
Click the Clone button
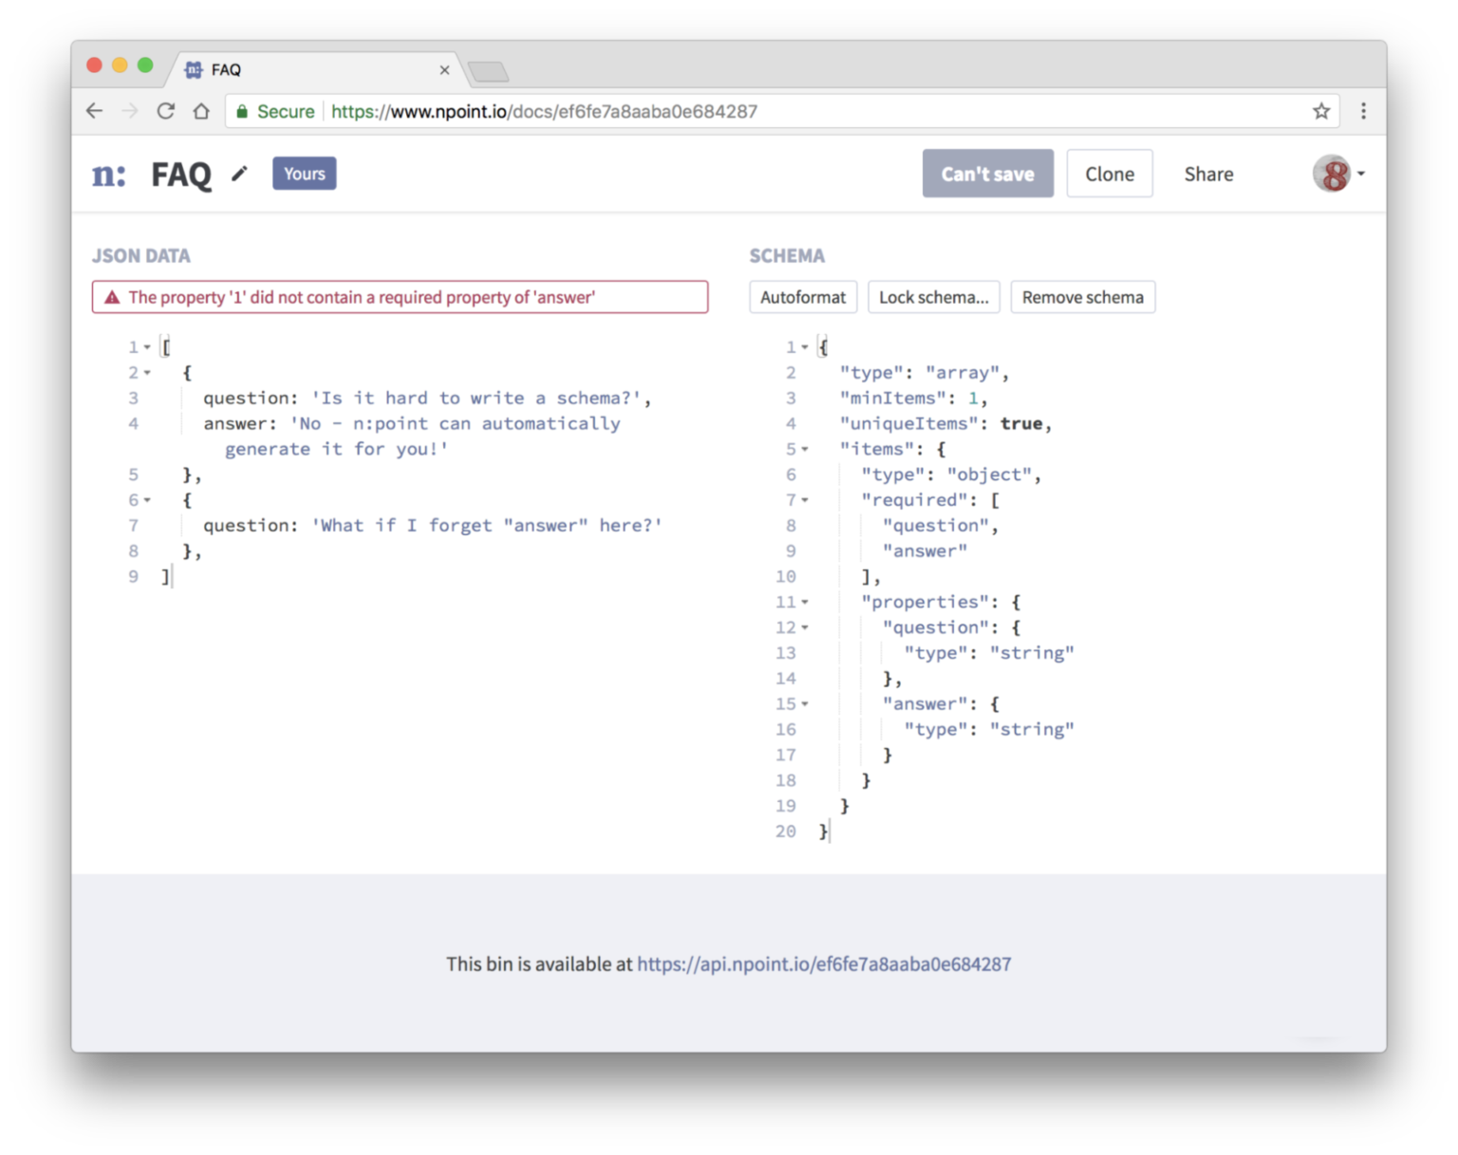pos(1109,174)
